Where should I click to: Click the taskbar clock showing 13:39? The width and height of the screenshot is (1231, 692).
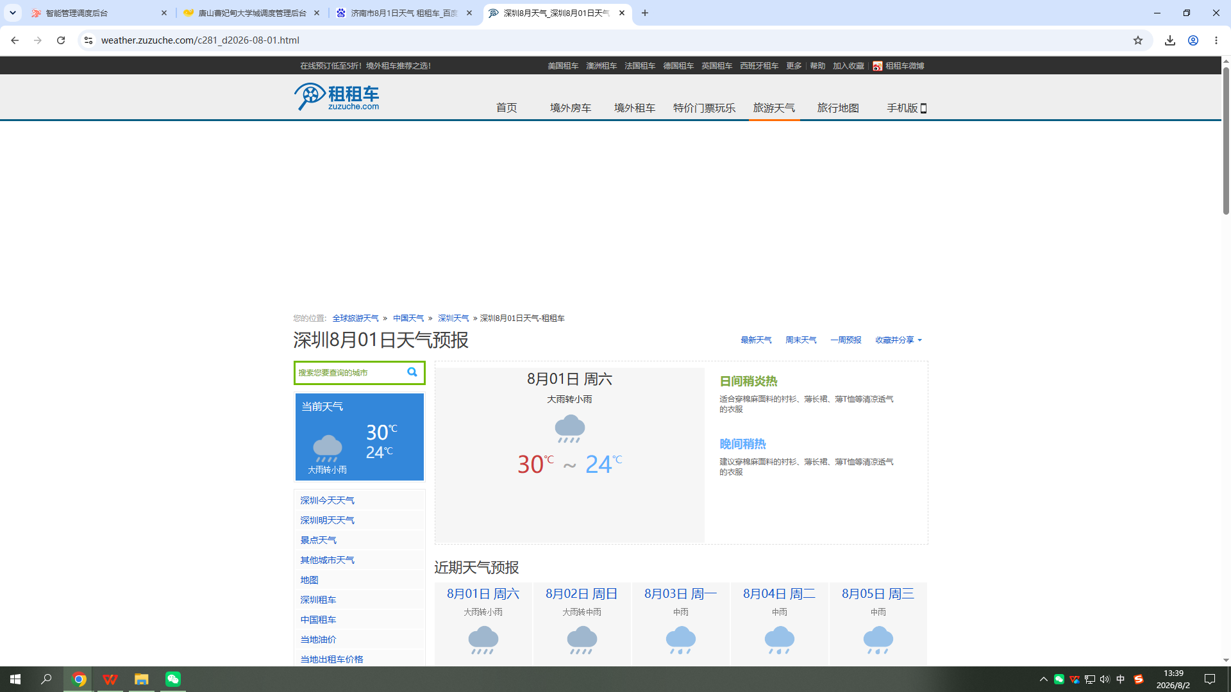point(1173,679)
